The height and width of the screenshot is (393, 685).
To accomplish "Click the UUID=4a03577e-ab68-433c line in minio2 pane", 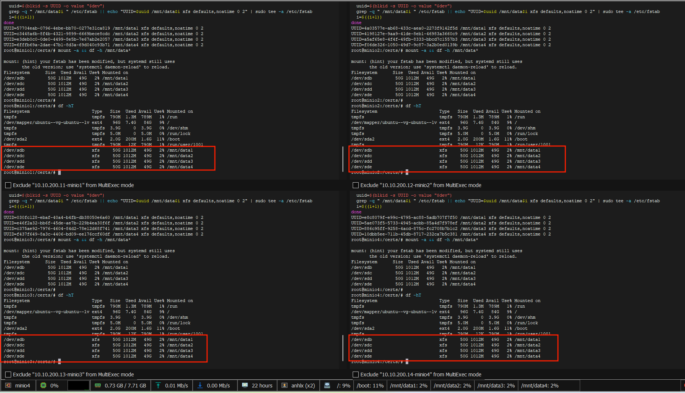I will (451, 28).
